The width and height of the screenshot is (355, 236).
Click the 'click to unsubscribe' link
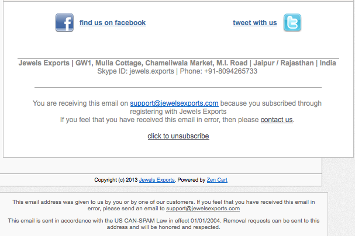tap(178, 136)
